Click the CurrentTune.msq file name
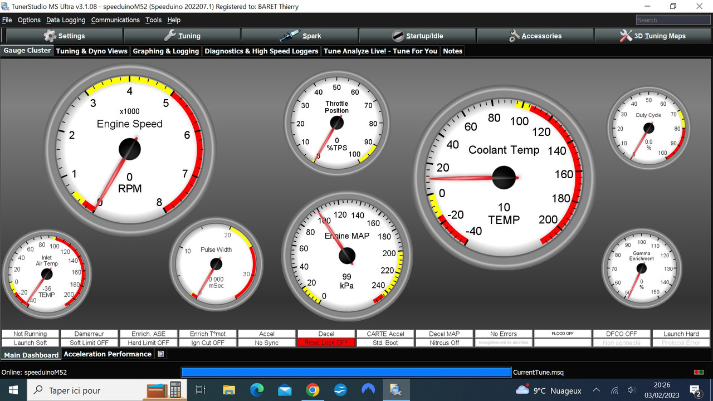Image resolution: width=713 pixels, height=401 pixels. click(539, 372)
